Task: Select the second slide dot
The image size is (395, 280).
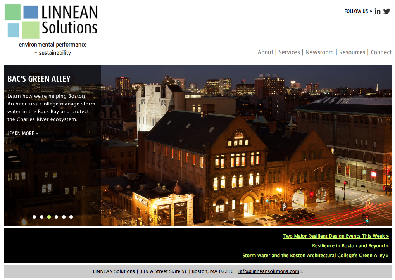Action: [41, 217]
